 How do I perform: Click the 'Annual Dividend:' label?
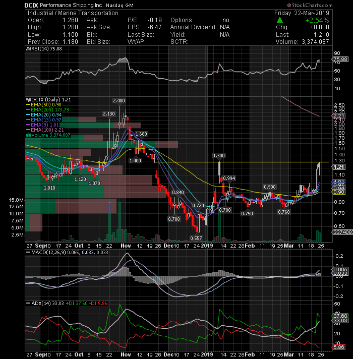pos(194,27)
